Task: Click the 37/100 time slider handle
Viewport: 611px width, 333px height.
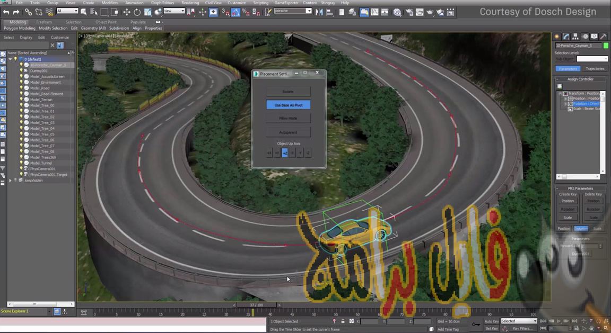Action: [x=256, y=305]
